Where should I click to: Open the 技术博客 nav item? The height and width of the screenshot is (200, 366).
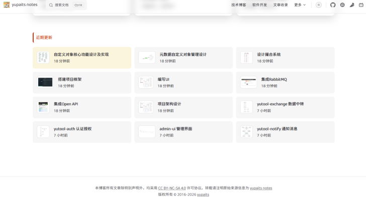tap(238, 5)
